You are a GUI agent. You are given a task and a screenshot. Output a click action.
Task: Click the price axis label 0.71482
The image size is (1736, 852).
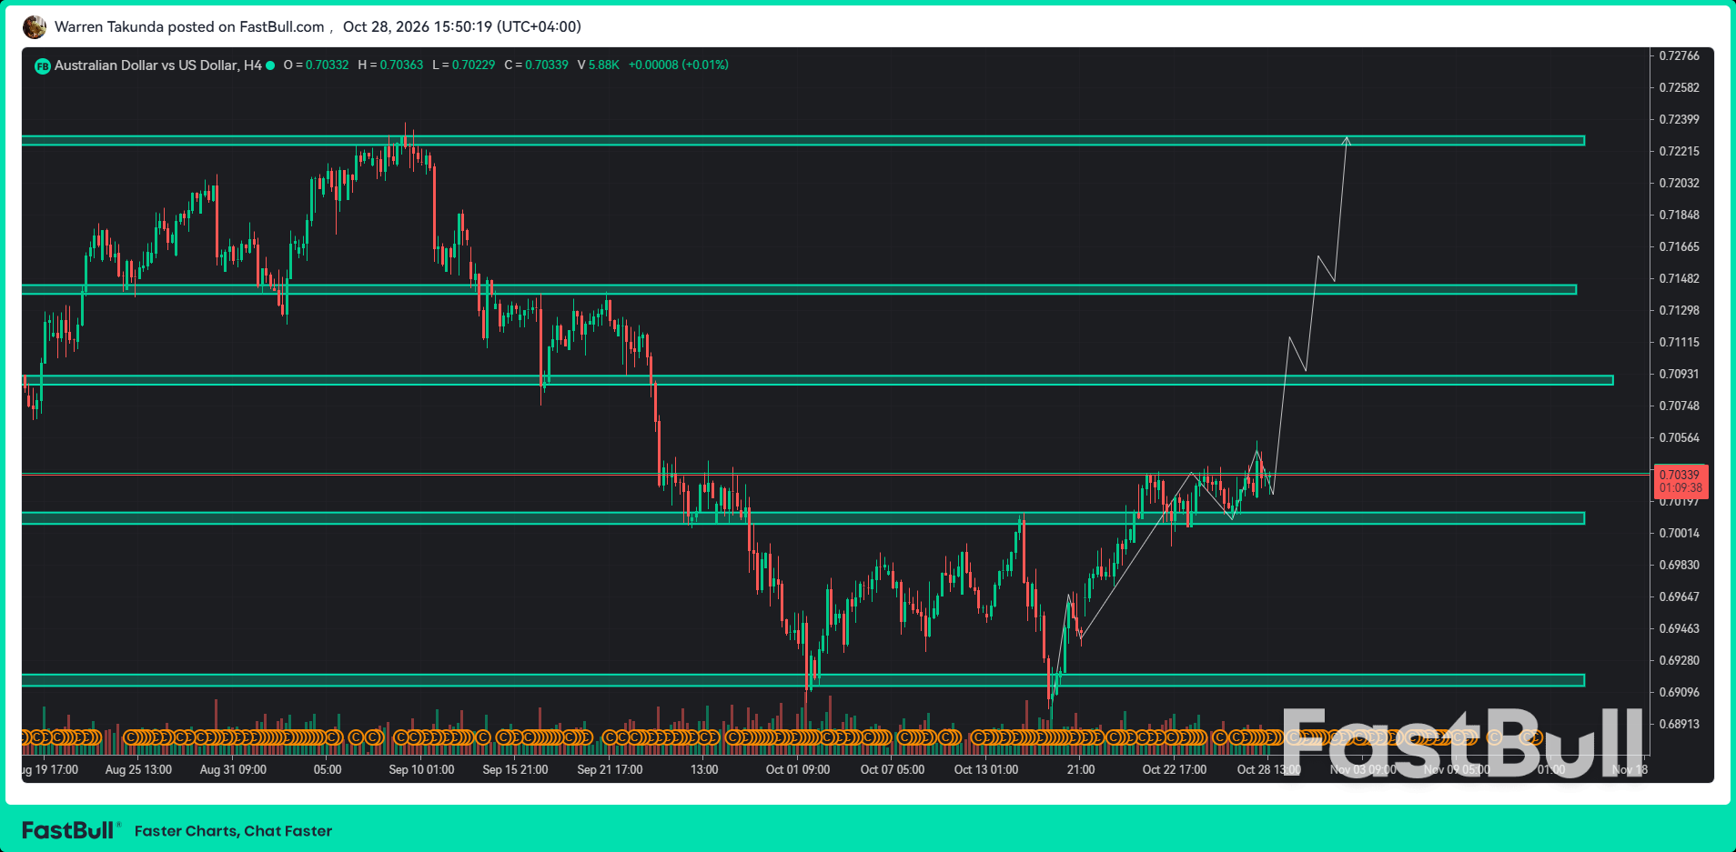tap(1679, 279)
